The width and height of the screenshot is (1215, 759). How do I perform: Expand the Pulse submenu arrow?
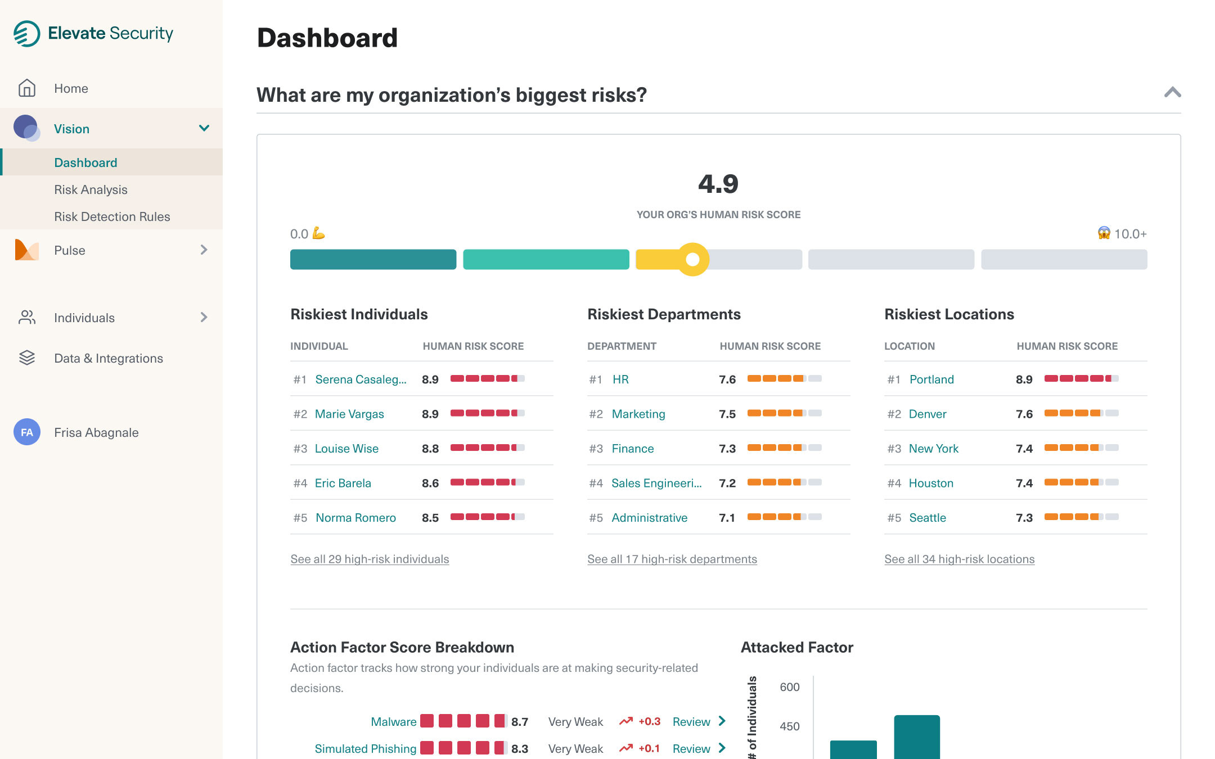[204, 250]
